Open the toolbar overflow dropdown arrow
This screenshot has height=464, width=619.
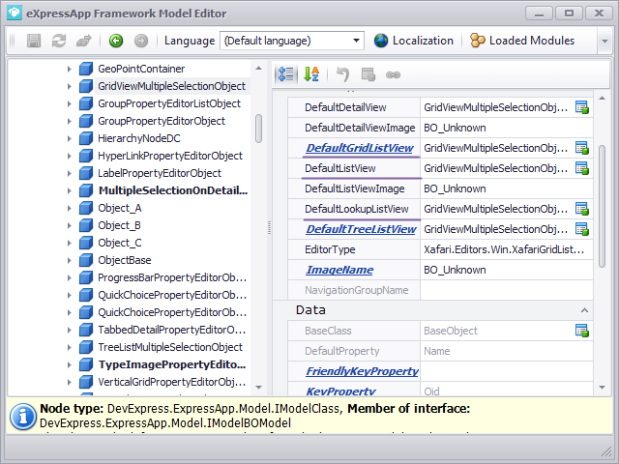pyautogui.click(x=604, y=41)
